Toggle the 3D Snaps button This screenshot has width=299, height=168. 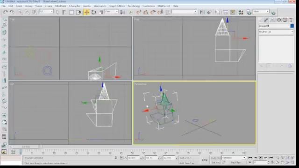pyautogui.click(x=139, y=13)
